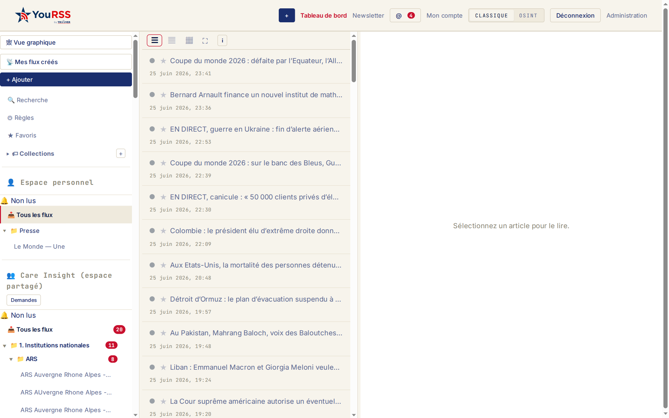The image size is (669, 418).
Task: Open Bernard Arnault institut article
Action: click(256, 95)
